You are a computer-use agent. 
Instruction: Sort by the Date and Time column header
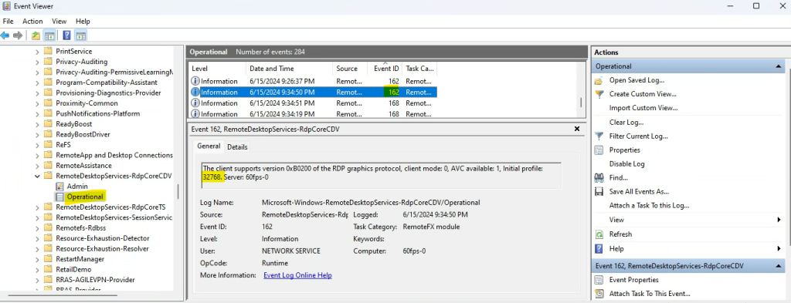point(290,69)
